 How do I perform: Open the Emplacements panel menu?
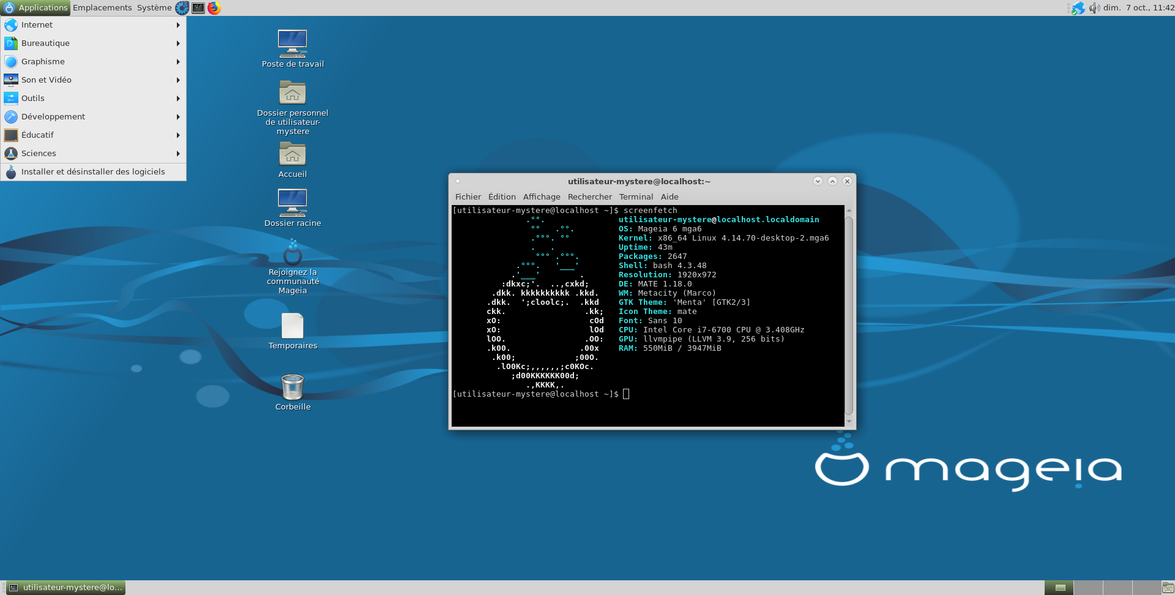[102, 8]
